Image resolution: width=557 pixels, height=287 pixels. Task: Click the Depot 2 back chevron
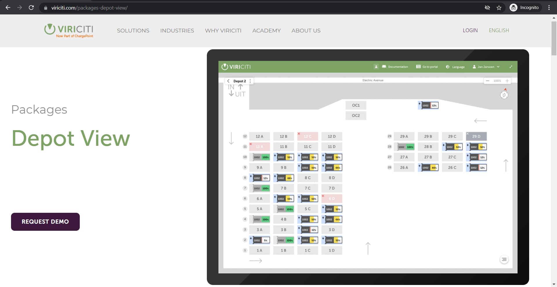coord(228,81)
